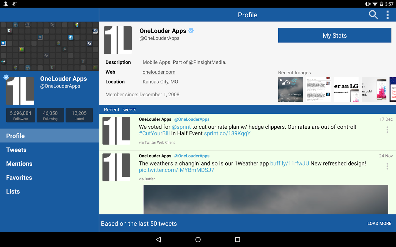Click the @sprint mention link
The height and width of the screenshot is (247, 396).
pos(181,127)
